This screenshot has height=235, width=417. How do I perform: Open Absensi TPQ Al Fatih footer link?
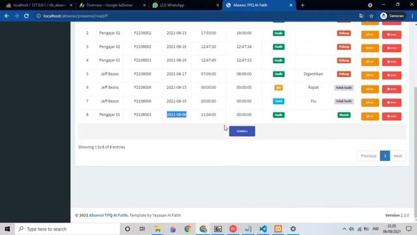108,215
